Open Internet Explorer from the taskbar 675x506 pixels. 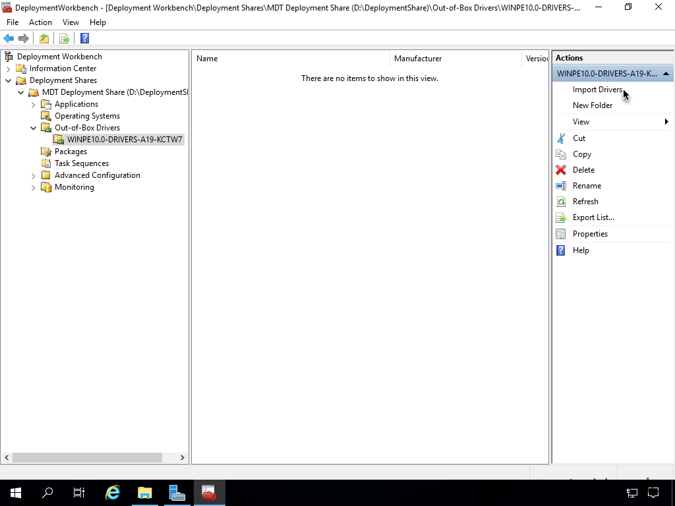(x=113, y=493)
